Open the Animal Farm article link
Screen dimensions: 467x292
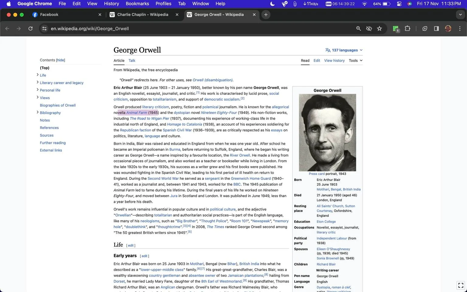coord(136,113)
